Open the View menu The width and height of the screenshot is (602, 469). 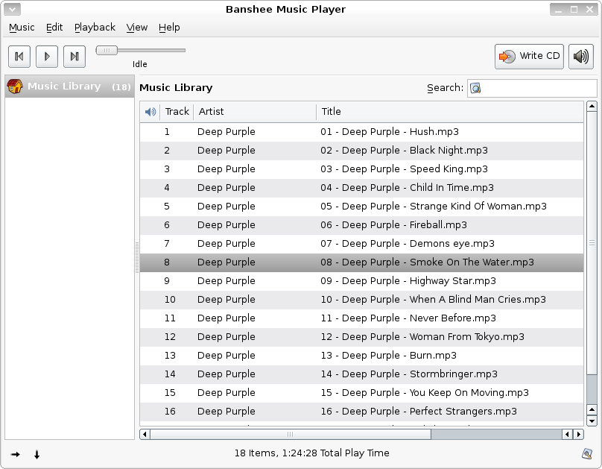tap(137, 28)
